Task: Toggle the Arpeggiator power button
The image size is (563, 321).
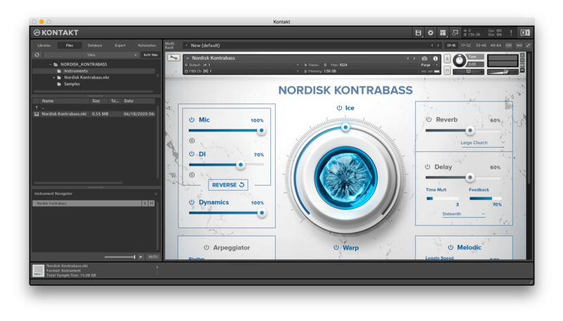Action: click(206, 247)
